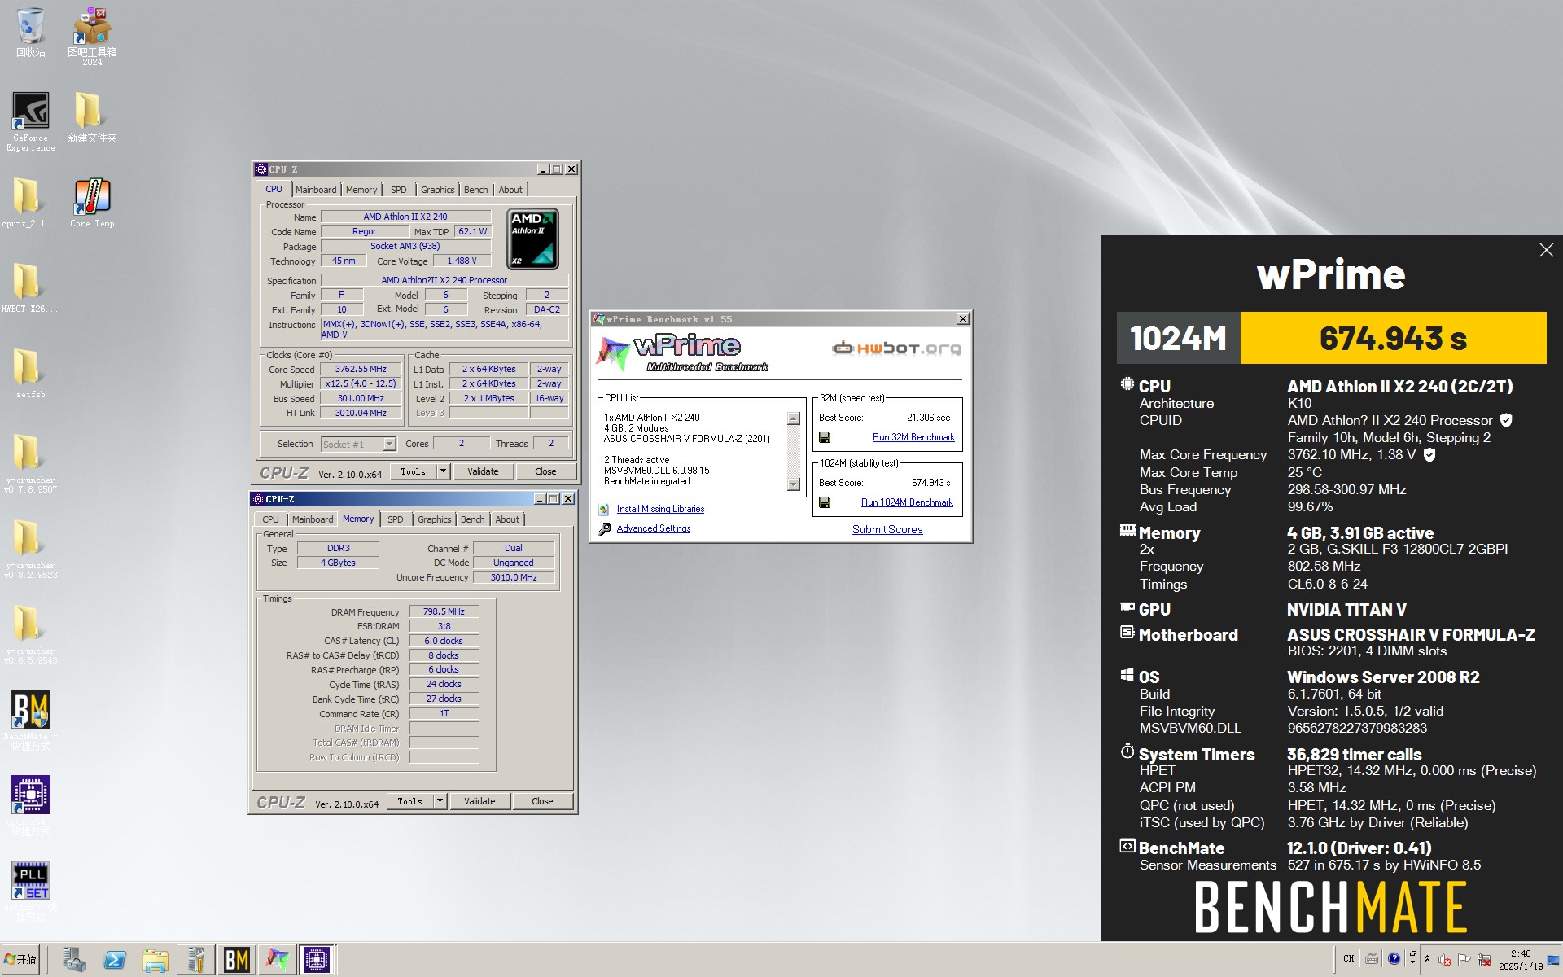This screenshot has height=977, width=1563.
Task: Switch to Mainboard tab in upper CPU-Z window
Action: point(315,190)
